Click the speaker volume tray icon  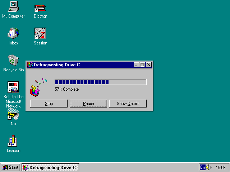point(208,167)
